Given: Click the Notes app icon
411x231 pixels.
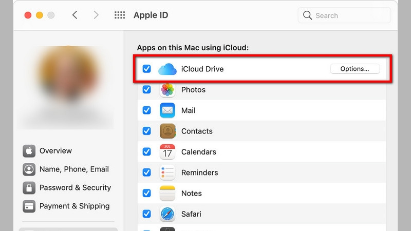Looking at the screenshot, I should (x=167, y=194).
